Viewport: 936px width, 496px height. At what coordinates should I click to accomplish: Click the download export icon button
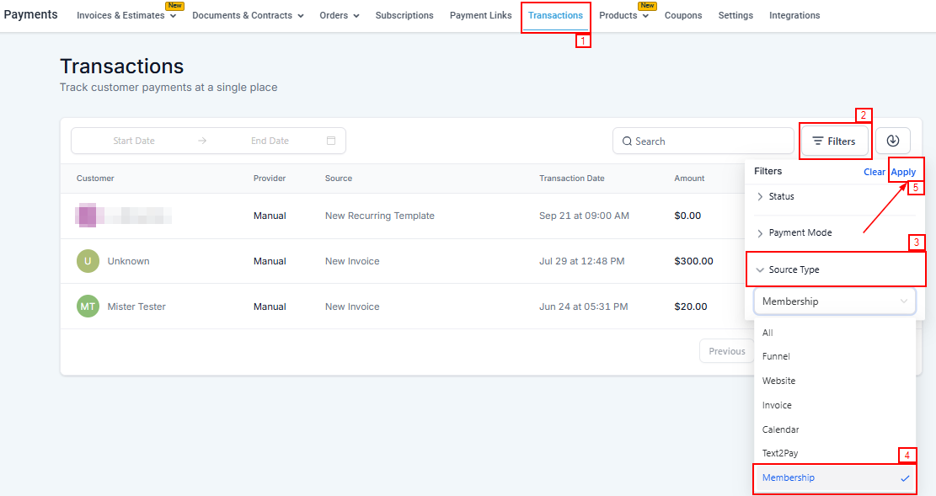893,141
